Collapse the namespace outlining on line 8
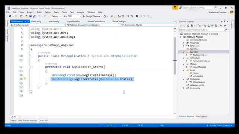Screen dimensions: 239x134 pos(30,45)
